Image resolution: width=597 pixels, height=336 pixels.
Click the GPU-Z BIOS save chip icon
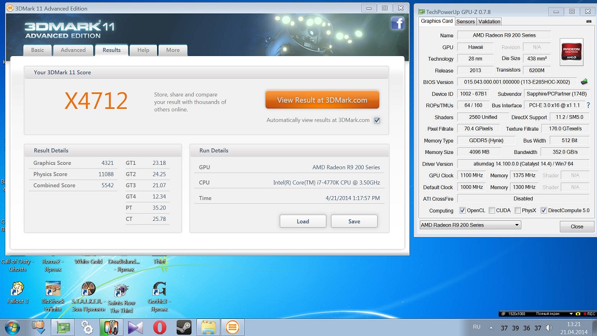pyautogui.click(x=585, y=81)
